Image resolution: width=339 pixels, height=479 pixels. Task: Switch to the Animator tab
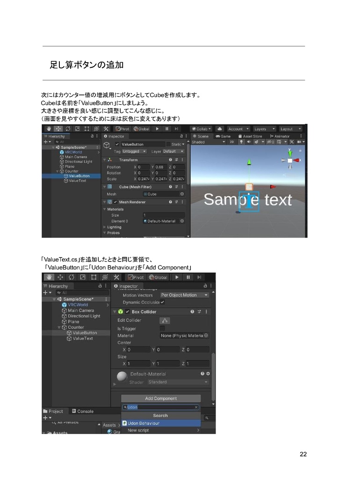click(280, 136)
